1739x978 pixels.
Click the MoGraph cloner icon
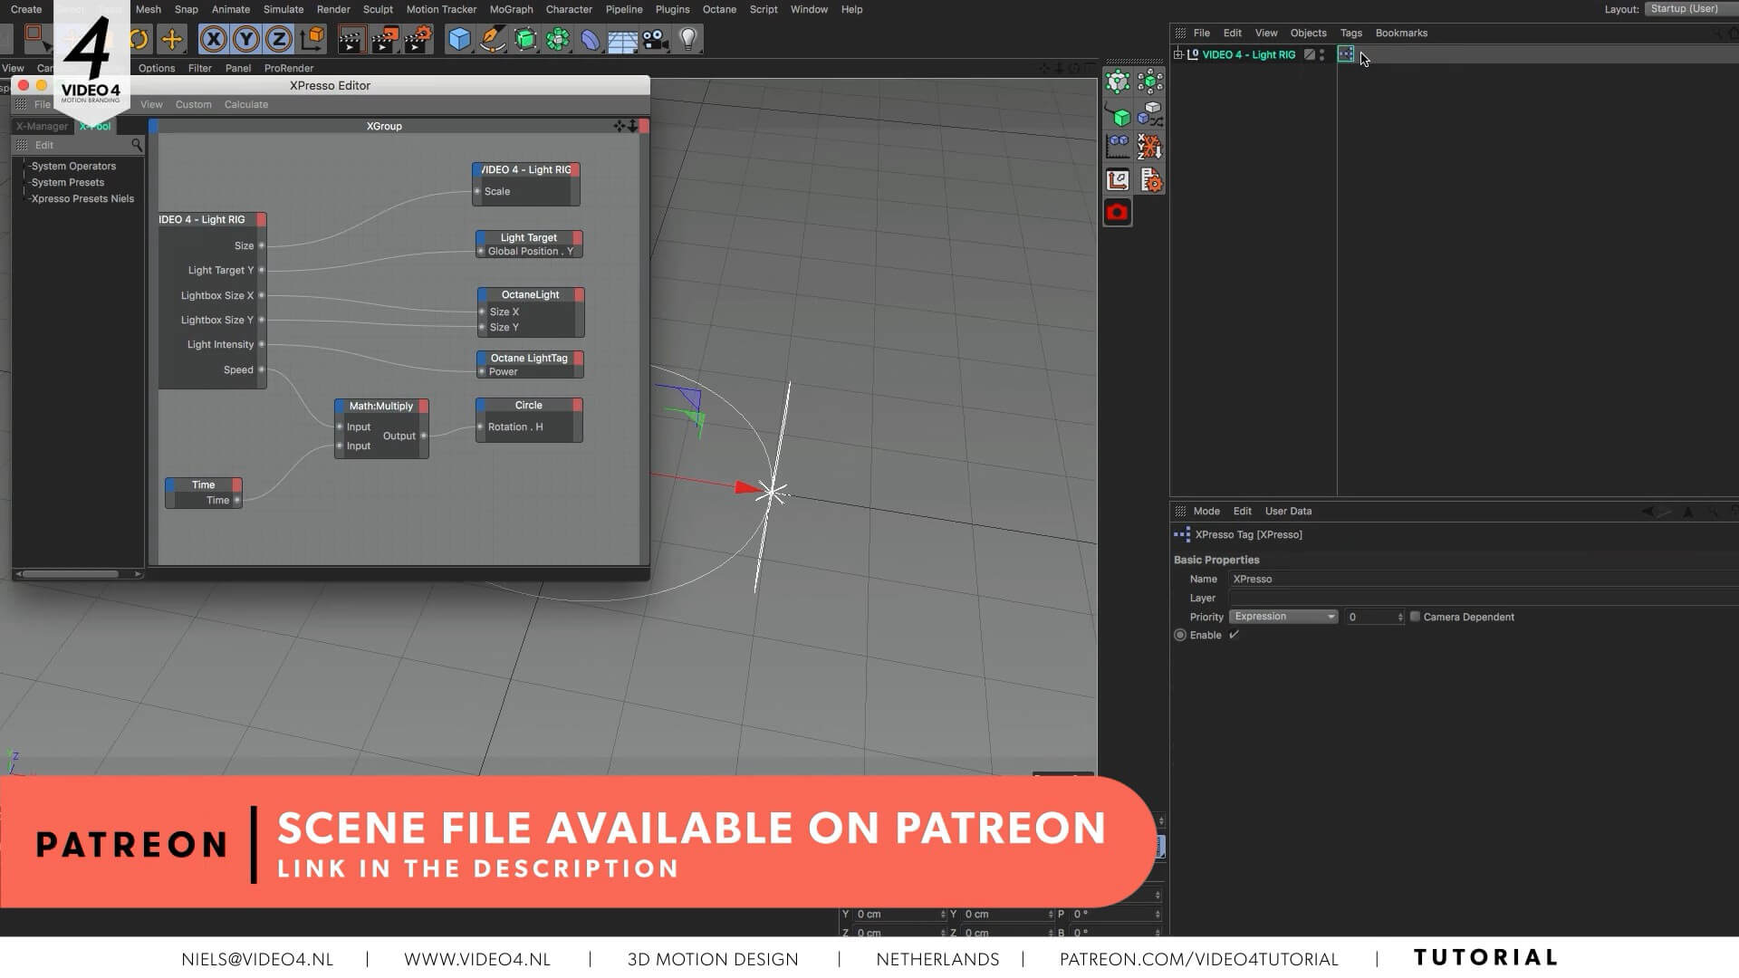point(558,39)
